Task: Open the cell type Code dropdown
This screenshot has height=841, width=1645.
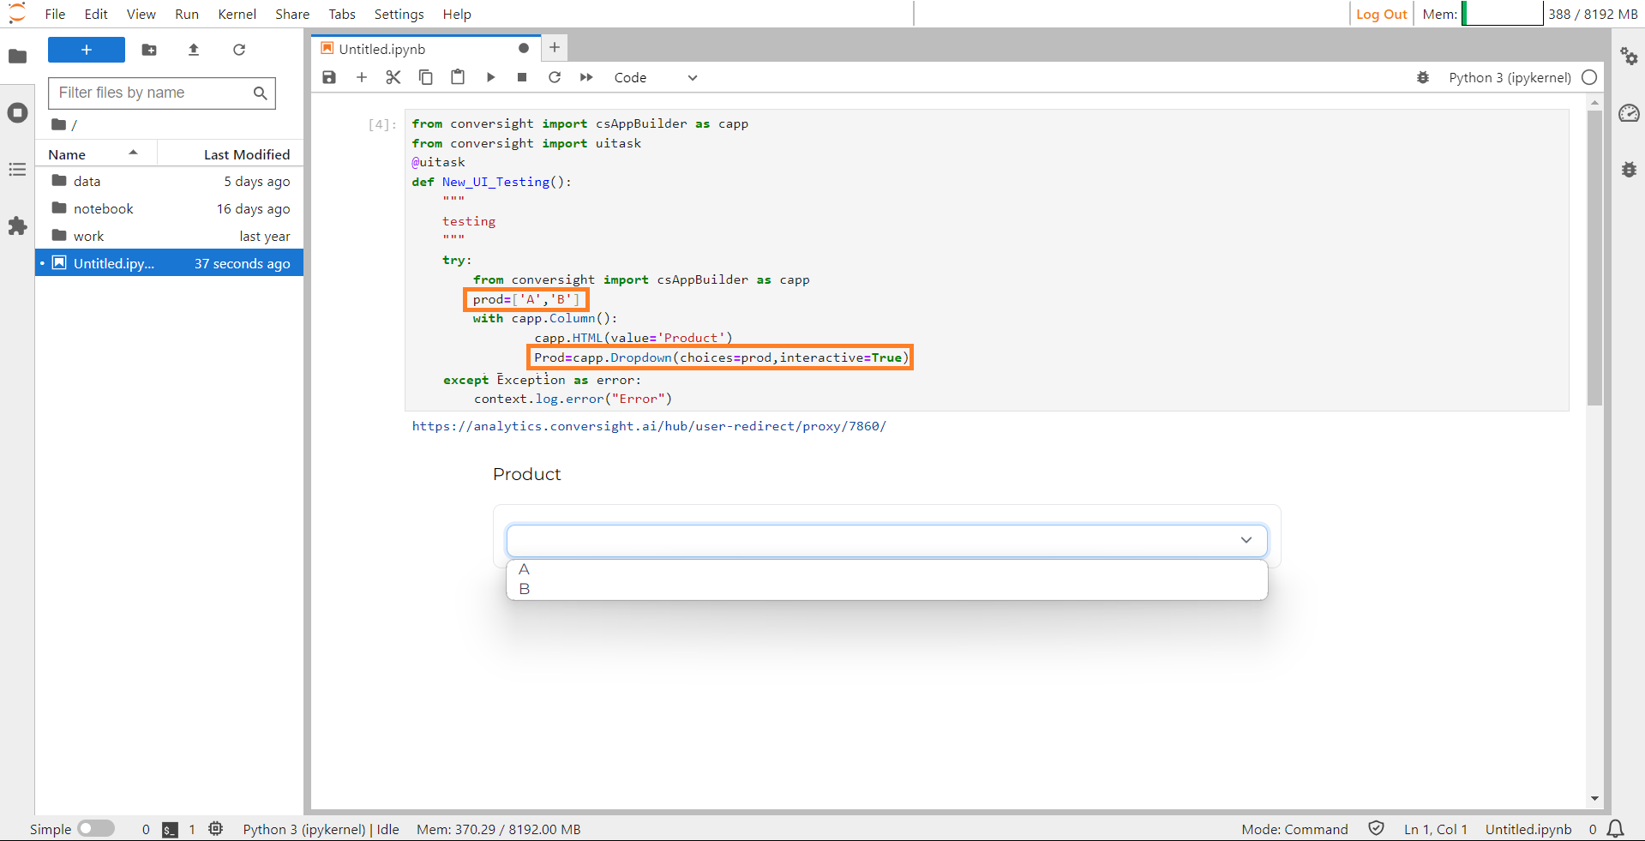Action: point(656,77)
